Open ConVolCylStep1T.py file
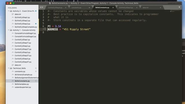185x104 pixels. point(23,43)
